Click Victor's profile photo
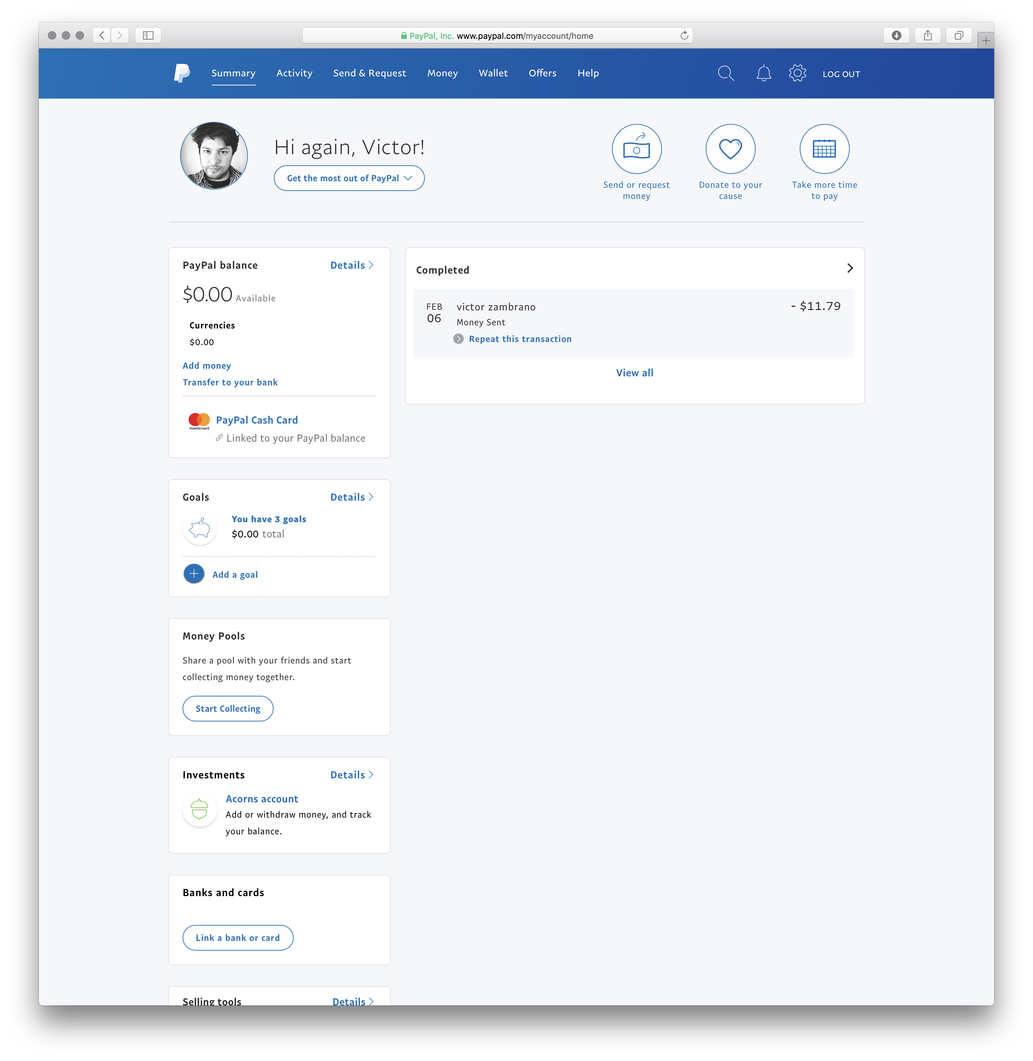1033x1061 pixels. point(214,156)
